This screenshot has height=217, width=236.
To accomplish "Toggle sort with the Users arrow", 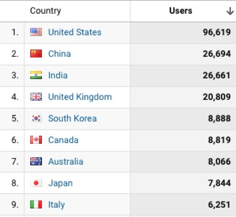I will pyautogui.click(x=230, y=11).
